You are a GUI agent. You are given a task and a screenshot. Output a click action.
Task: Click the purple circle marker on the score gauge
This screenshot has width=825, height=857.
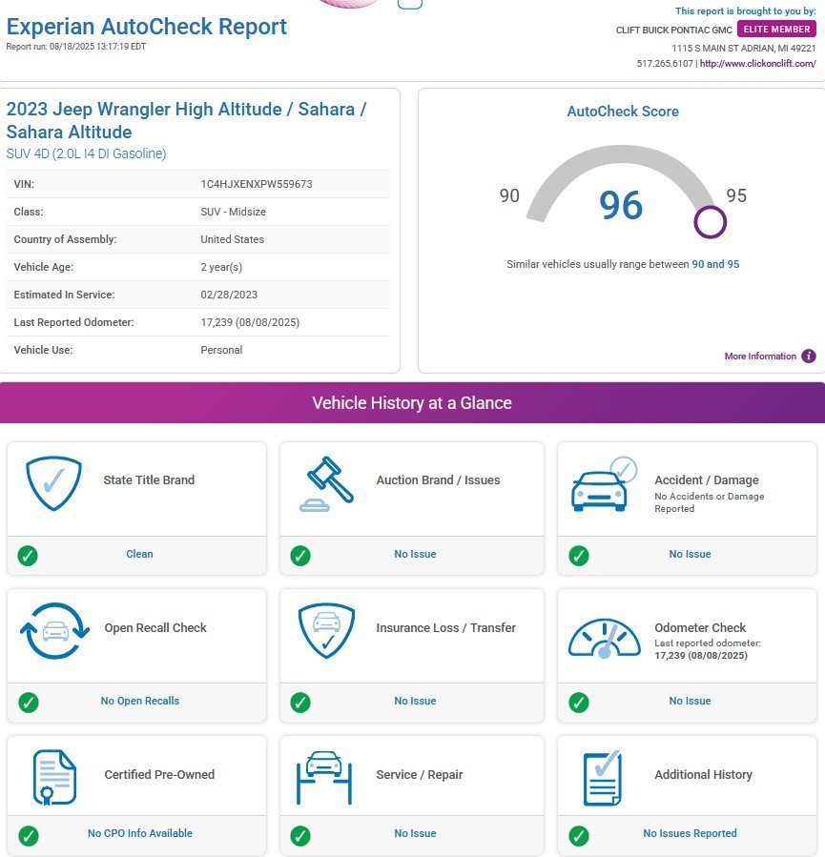point(710,222)
